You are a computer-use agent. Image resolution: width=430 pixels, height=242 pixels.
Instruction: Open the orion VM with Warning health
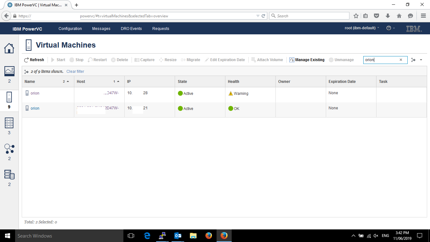[35, 93]
